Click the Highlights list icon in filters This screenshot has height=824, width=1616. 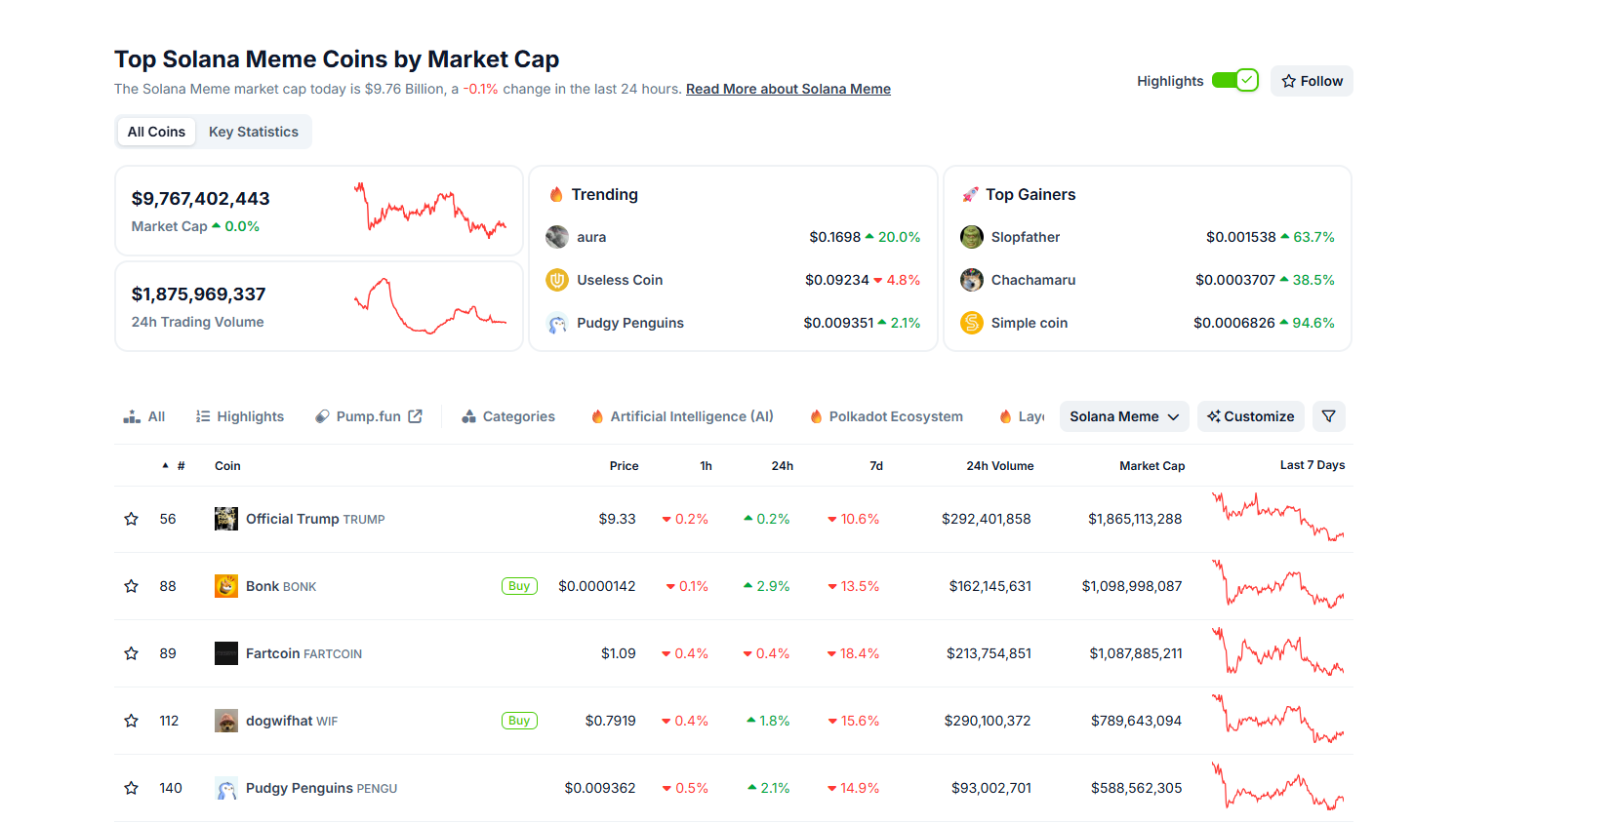click(203, 416)
